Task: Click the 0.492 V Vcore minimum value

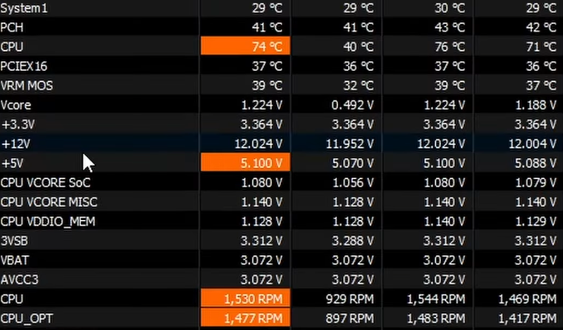Action: [353, 105]
